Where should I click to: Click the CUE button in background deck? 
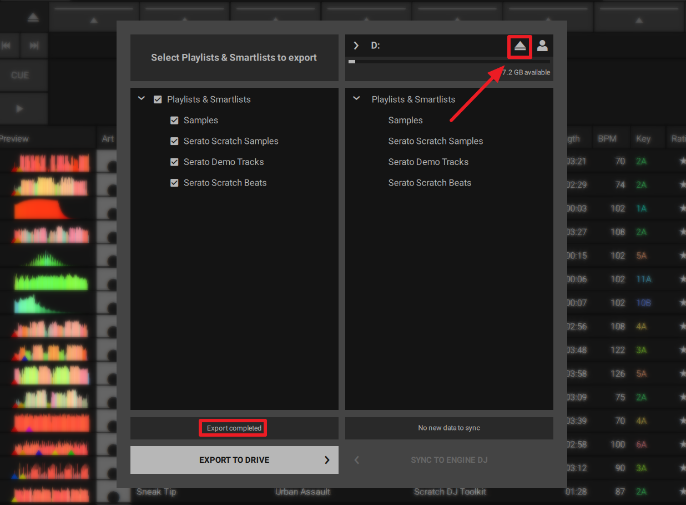click(20, 75)
